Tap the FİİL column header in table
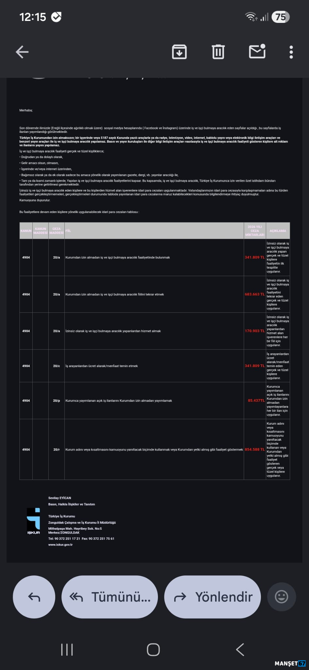309x670 pixels. tap(68, 231)
